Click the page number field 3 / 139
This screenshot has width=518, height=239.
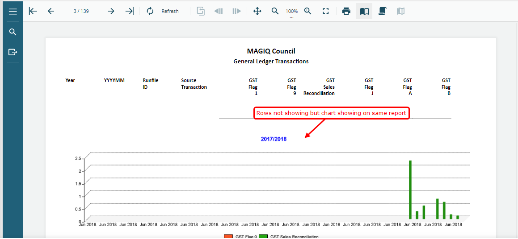click(81, 11)
